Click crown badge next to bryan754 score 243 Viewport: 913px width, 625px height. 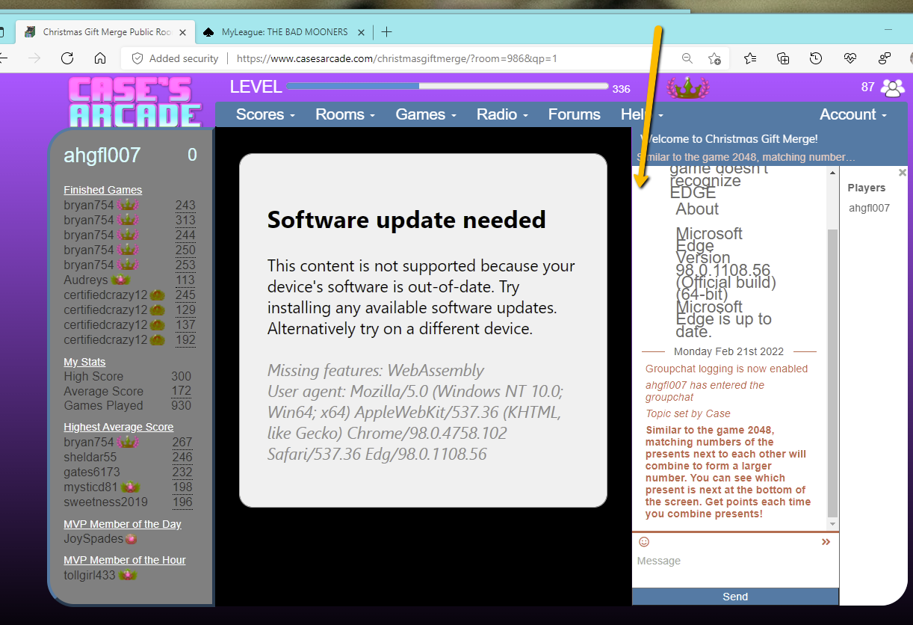129,205
